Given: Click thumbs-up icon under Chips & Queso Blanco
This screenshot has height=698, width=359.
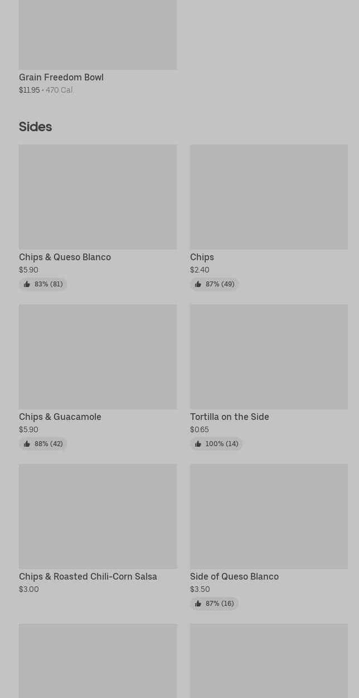Looking at the screenshot, I should click(x=27, y=284).
